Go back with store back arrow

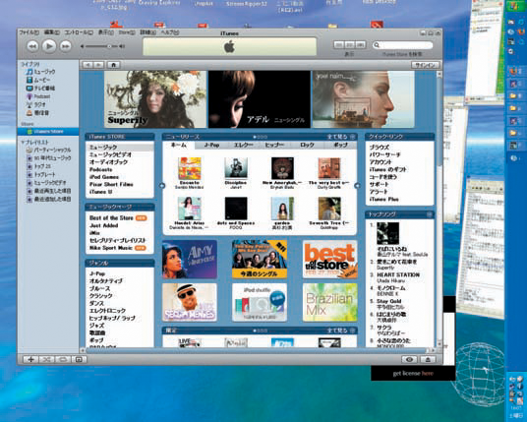(88, 65)
